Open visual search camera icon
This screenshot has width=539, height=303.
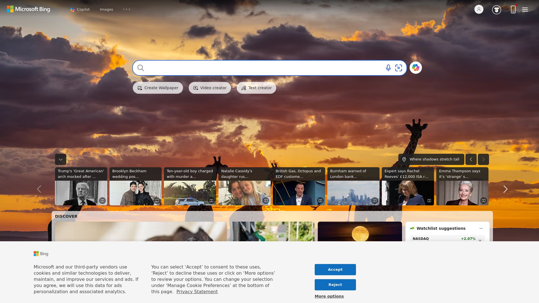pyautogui.click(x=399, y=68)
